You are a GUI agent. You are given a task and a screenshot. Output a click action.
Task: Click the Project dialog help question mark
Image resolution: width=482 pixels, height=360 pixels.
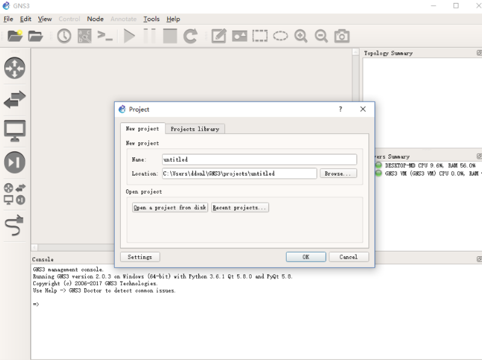340,109
